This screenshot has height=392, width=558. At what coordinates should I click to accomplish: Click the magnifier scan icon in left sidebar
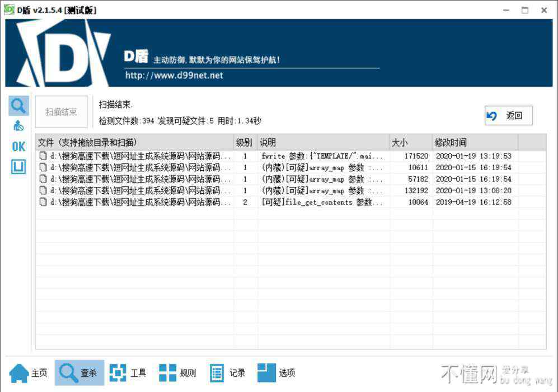(x=18, y=106)
